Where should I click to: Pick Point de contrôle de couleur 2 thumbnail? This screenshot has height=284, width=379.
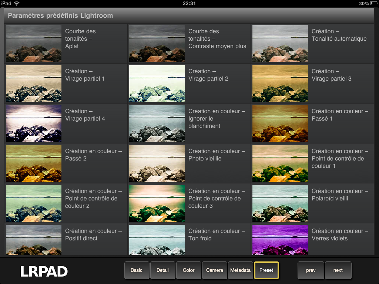click(x=34, y=203)
